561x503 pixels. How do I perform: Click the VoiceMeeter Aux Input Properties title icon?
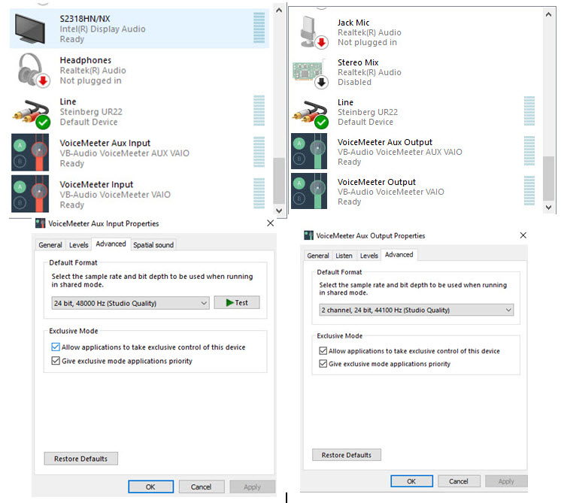point(40,223)
